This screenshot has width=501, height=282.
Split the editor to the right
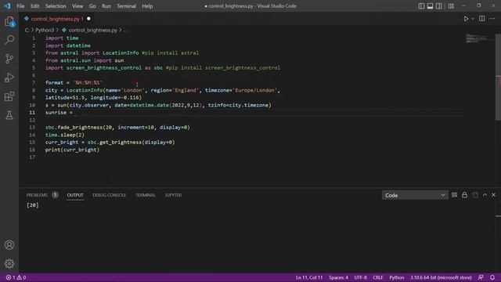point(482,19)
